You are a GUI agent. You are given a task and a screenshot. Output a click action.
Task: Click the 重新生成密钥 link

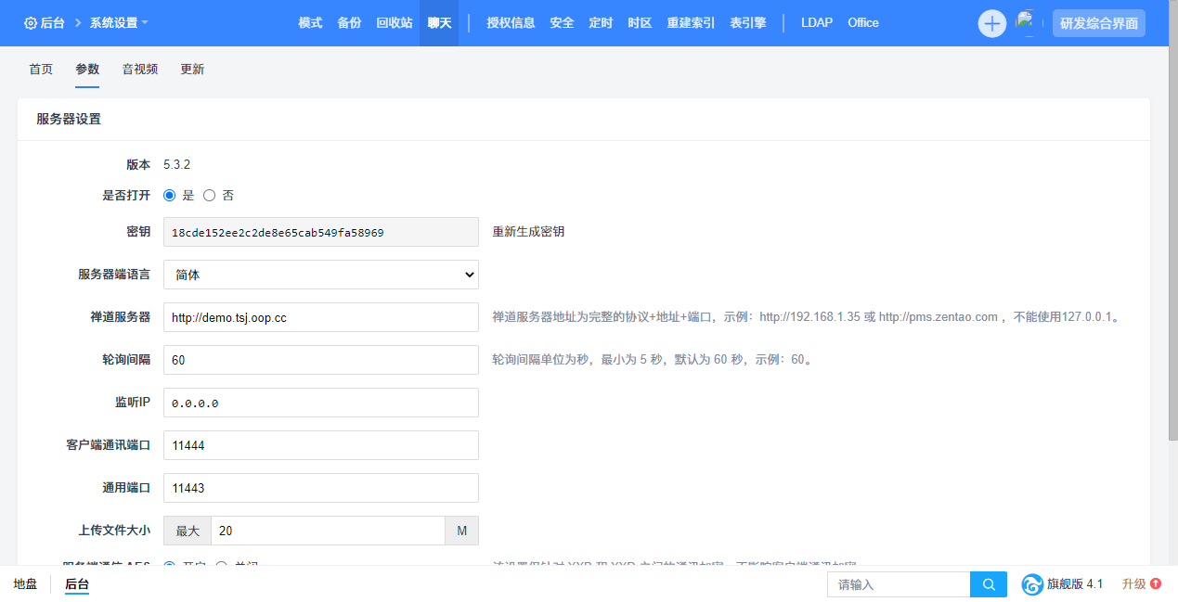click(528, 232)
